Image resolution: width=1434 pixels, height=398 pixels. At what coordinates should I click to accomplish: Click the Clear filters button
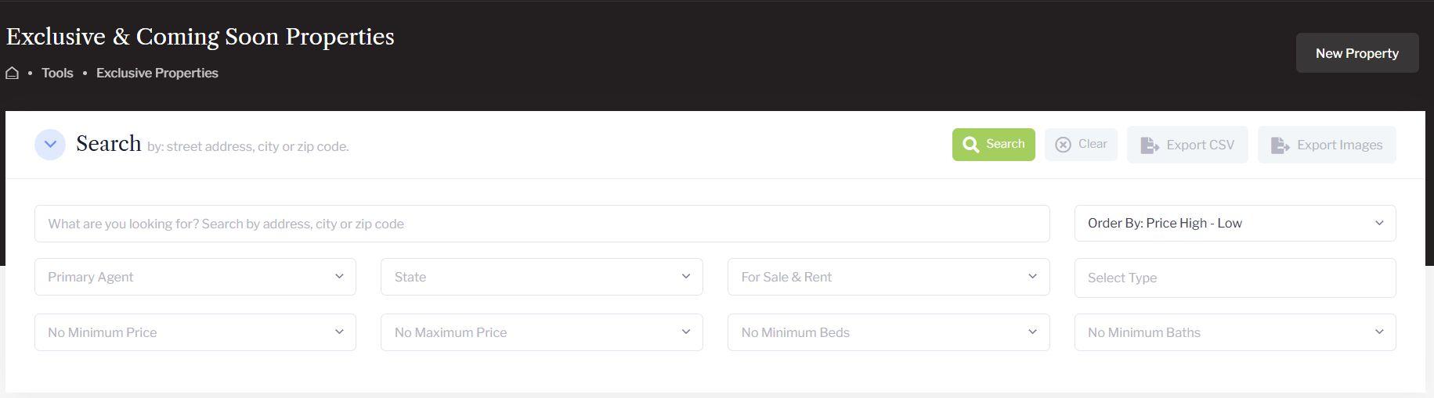click(x=1081, y=145)
